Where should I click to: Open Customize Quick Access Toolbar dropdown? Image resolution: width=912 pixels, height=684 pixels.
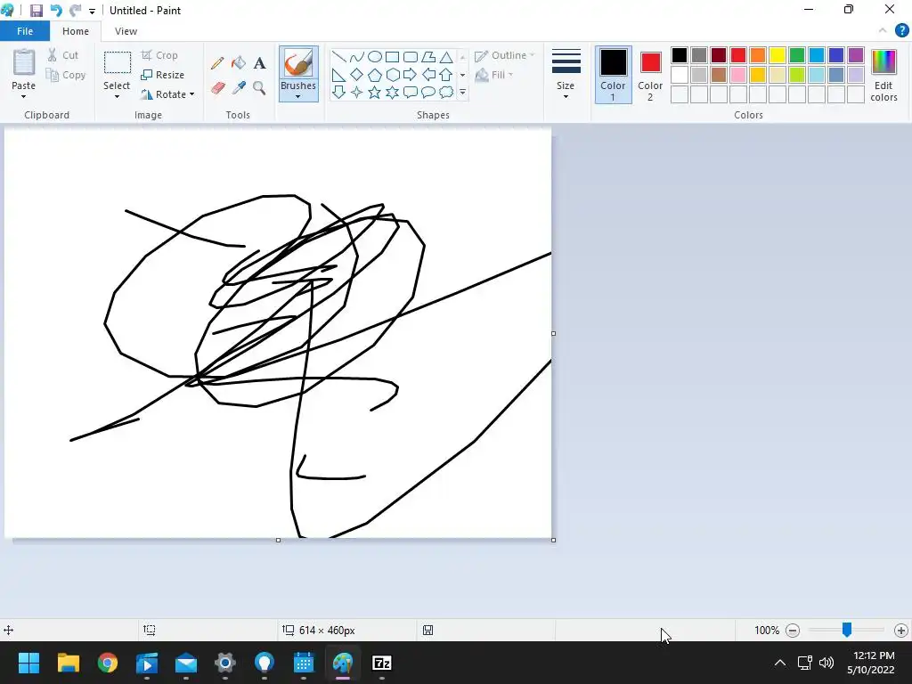(92, 11)
